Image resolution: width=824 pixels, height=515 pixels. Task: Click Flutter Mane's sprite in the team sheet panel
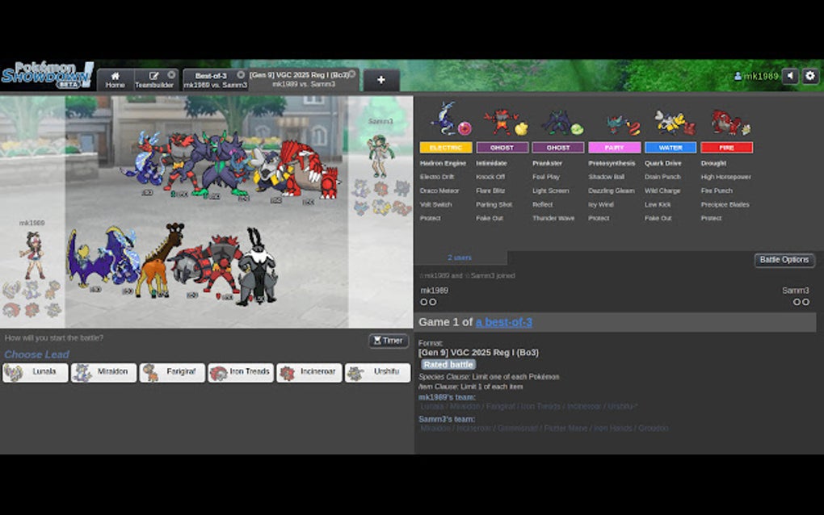click(615, 124)
